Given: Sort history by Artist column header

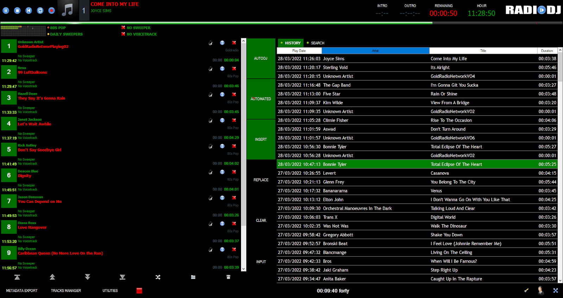Looking at the screenshot, I should tap(375, 51).
